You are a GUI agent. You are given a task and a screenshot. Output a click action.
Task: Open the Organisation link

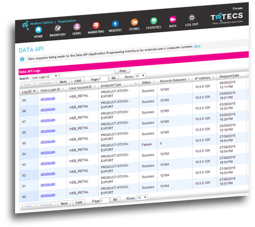click(x=67, y=21)
